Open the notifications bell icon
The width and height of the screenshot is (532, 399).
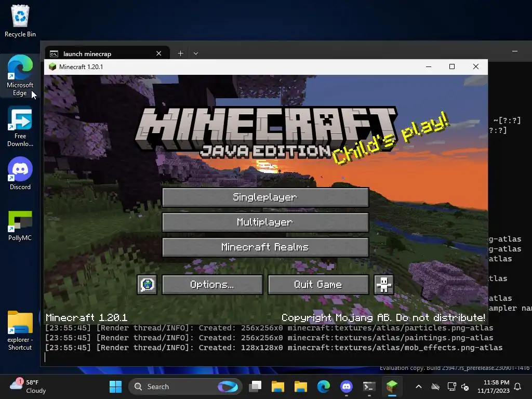pos(518,387)
